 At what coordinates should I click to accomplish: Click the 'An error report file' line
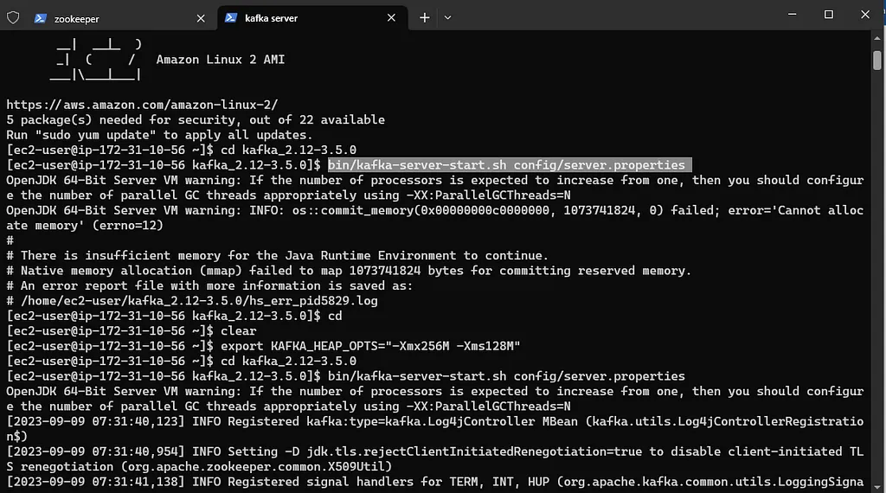point(209,285)
